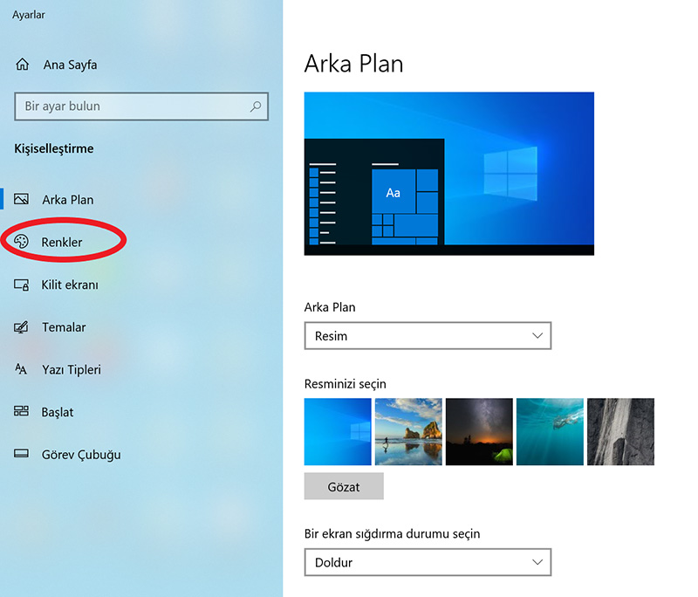Click the palette icon next to Renkler

21,242
